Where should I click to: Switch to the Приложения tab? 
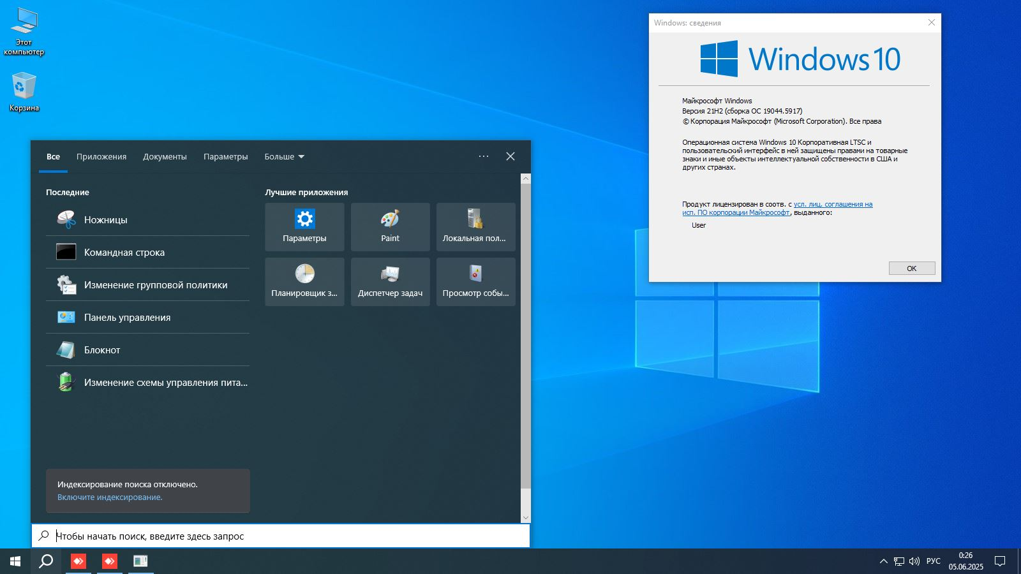101,156
